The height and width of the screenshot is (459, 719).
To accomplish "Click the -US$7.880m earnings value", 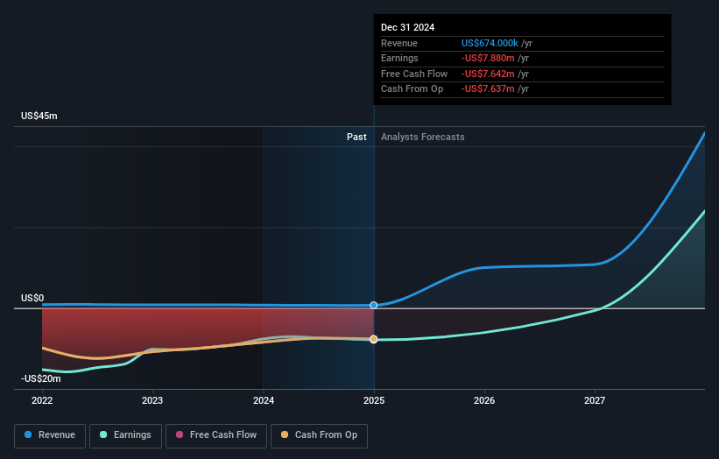I will [488, 58].
